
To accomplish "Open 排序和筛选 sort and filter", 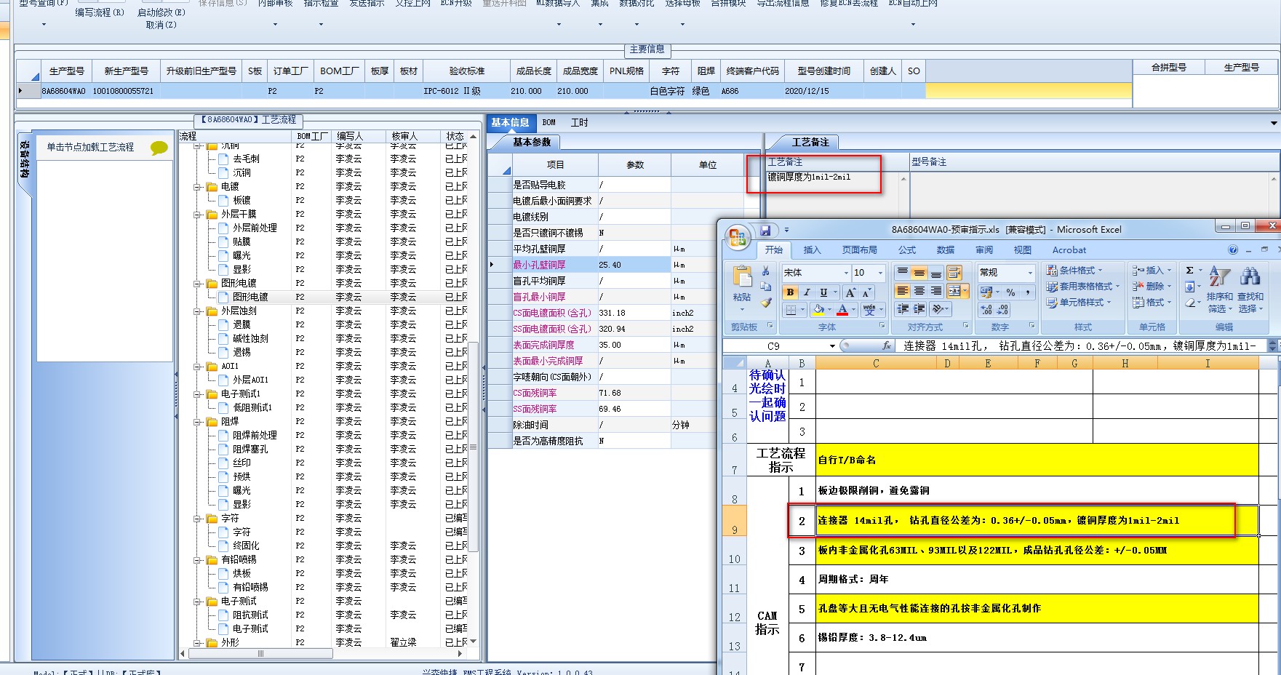I will tap(1219, 289).
